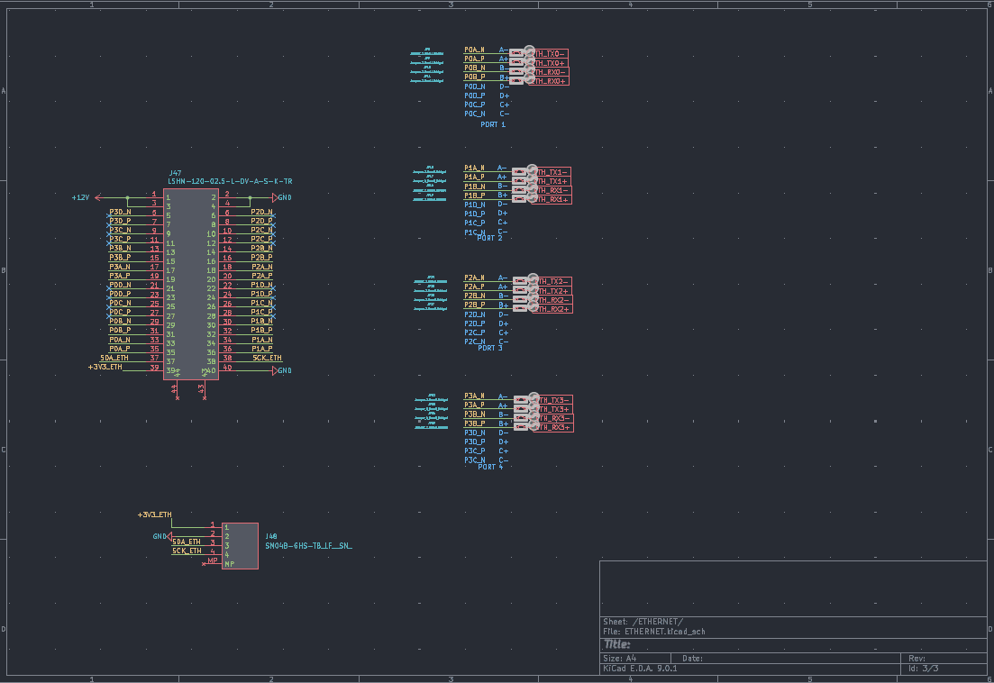Select the SCK_ETH label at J47 pin 38

[267, 358]
